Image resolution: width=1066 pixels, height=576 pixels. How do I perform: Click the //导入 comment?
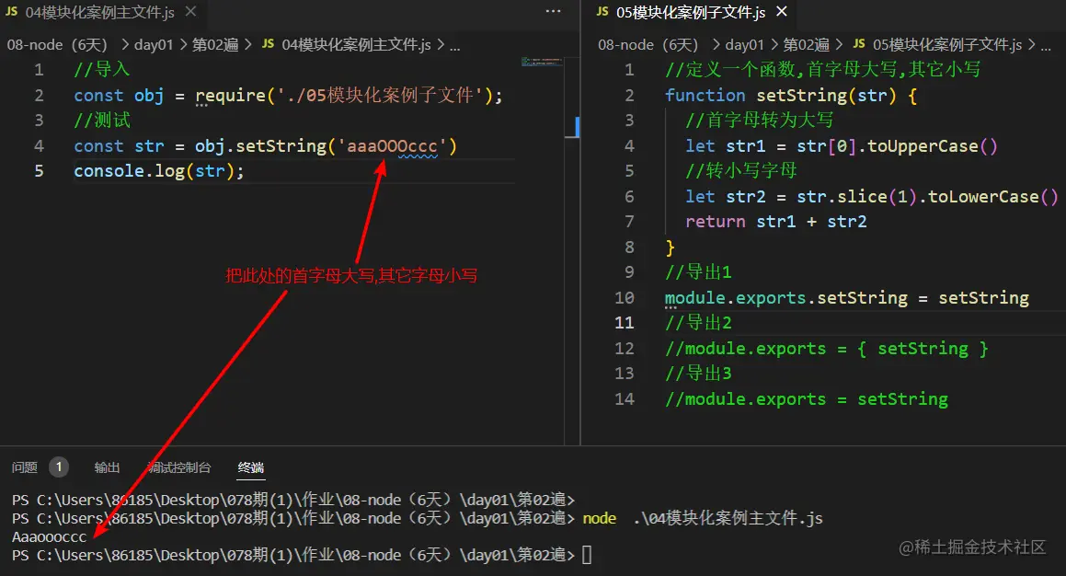(x=101, y=69)
